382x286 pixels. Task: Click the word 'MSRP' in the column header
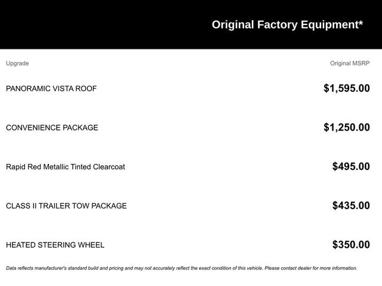tap(360, 63)
